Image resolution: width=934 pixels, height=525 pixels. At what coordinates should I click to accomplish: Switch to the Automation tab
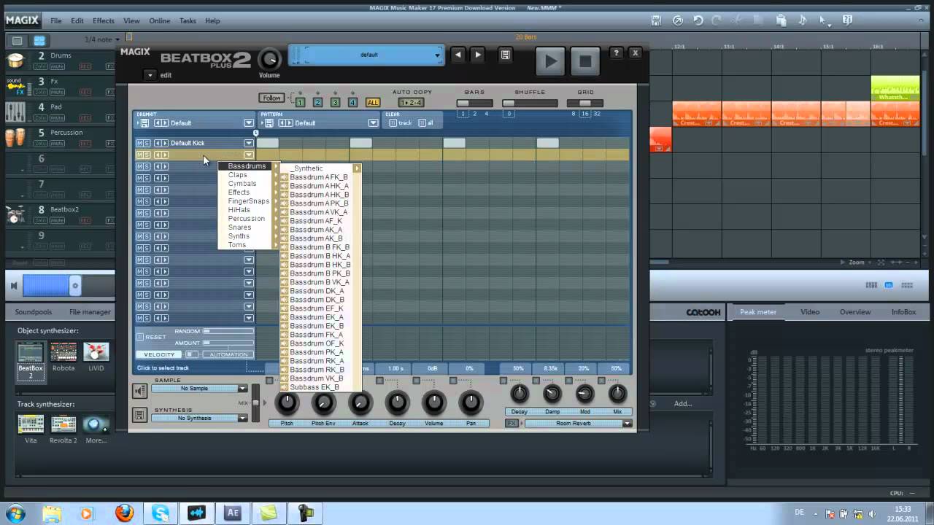click(x=228, y=354)
